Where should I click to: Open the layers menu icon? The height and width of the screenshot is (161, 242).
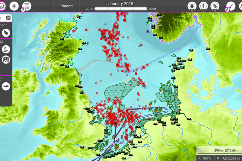point(2,6)
